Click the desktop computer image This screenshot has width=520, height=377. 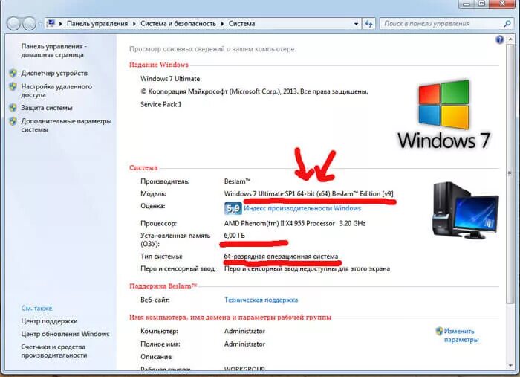pyautogui.click(x=466, y=210)
